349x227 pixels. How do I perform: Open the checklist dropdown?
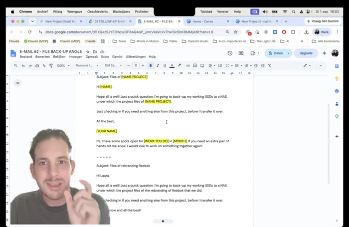(x=229, y=66)
